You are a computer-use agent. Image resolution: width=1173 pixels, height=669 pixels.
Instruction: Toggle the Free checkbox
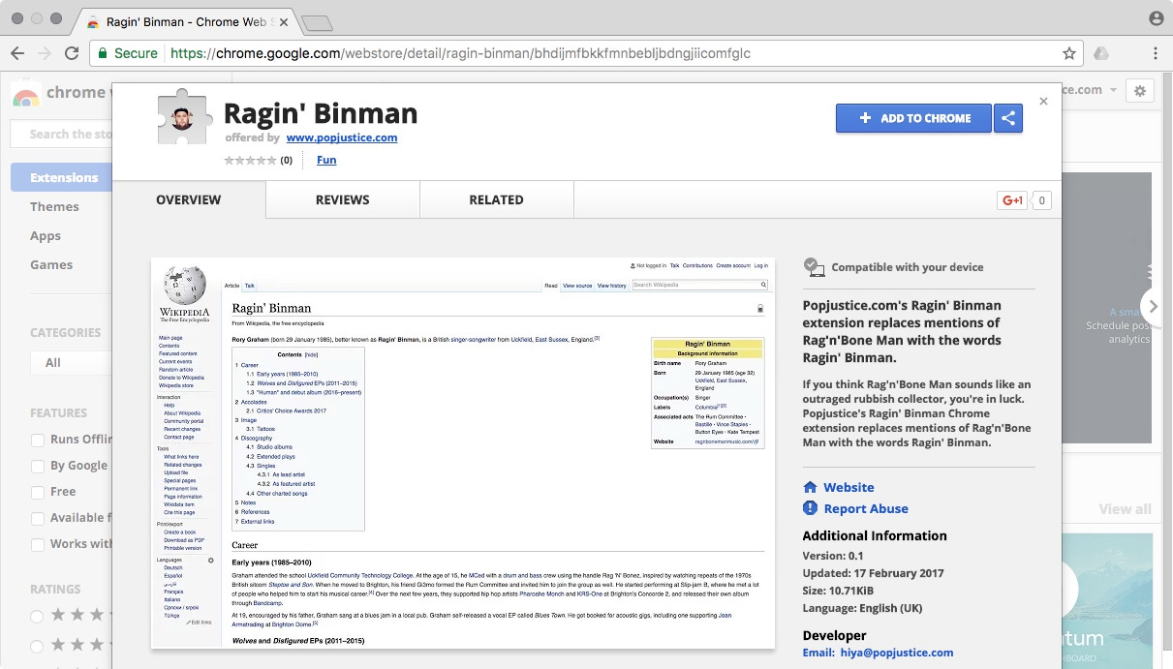click(38, 492)
